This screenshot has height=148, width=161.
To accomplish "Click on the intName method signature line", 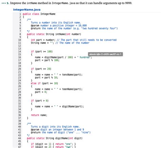I will pyautogui.click(x=54, y=34).
